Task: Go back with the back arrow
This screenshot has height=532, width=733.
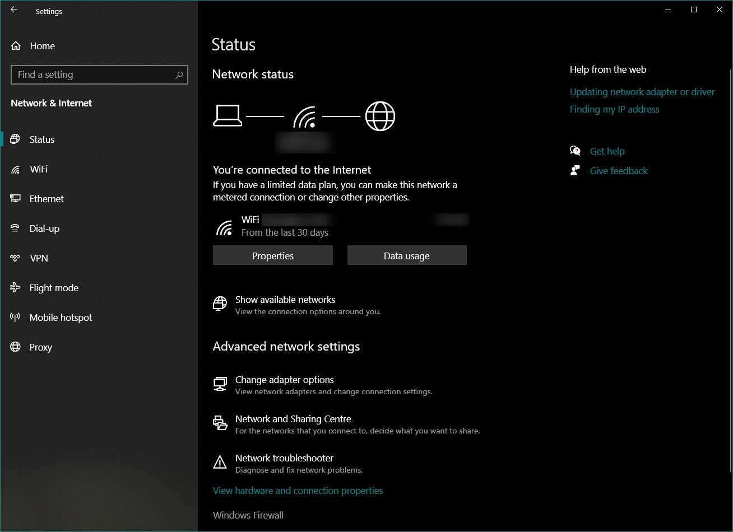Action: pos(14,10)
